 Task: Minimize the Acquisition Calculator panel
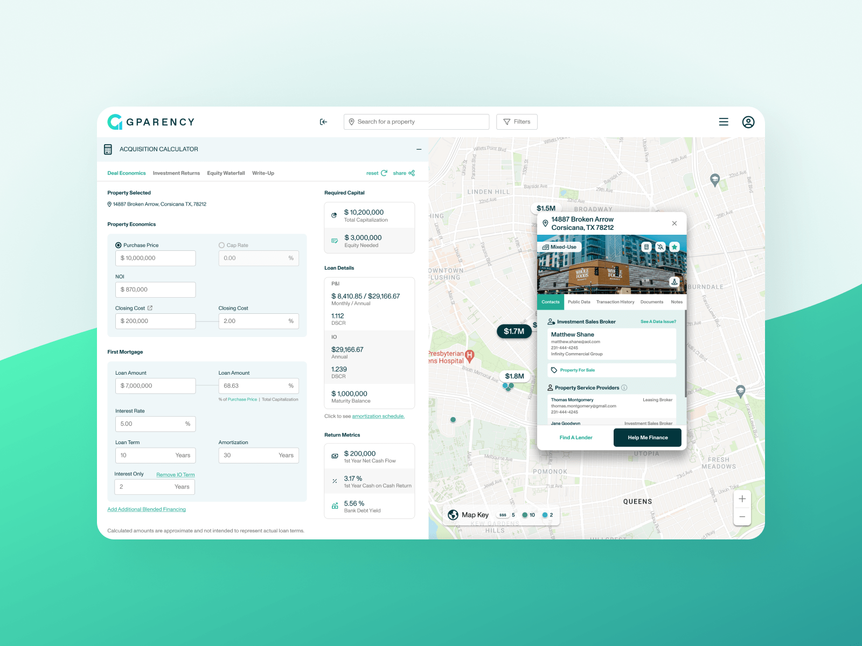tap(419, 150)
